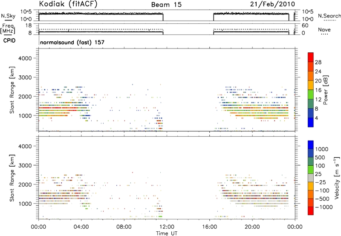The height and width of the screenshot is (236, 341).
Task: Click the 'Slant Range [km]' label of the velocity panel
Action: pos(12,178)
